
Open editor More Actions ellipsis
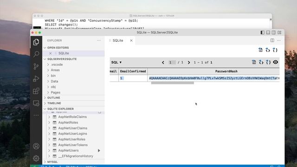[278, 40]
